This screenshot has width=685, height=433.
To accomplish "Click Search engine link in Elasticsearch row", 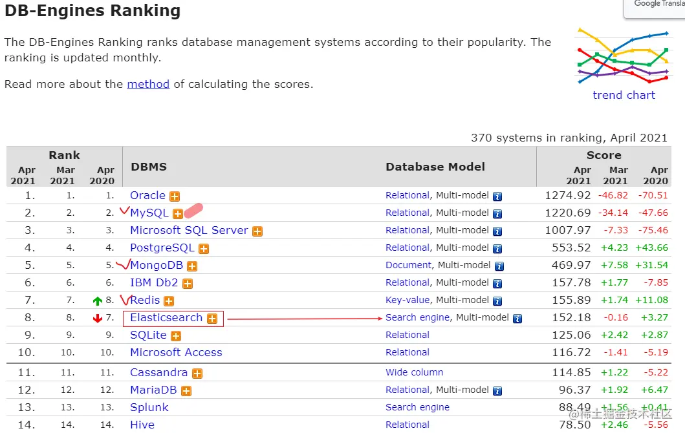I will [418, 317].
